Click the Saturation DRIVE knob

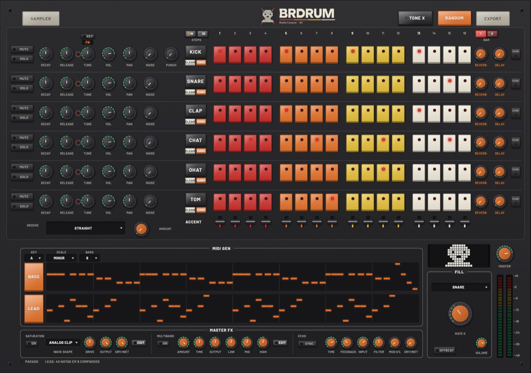(x=90, y=343)
